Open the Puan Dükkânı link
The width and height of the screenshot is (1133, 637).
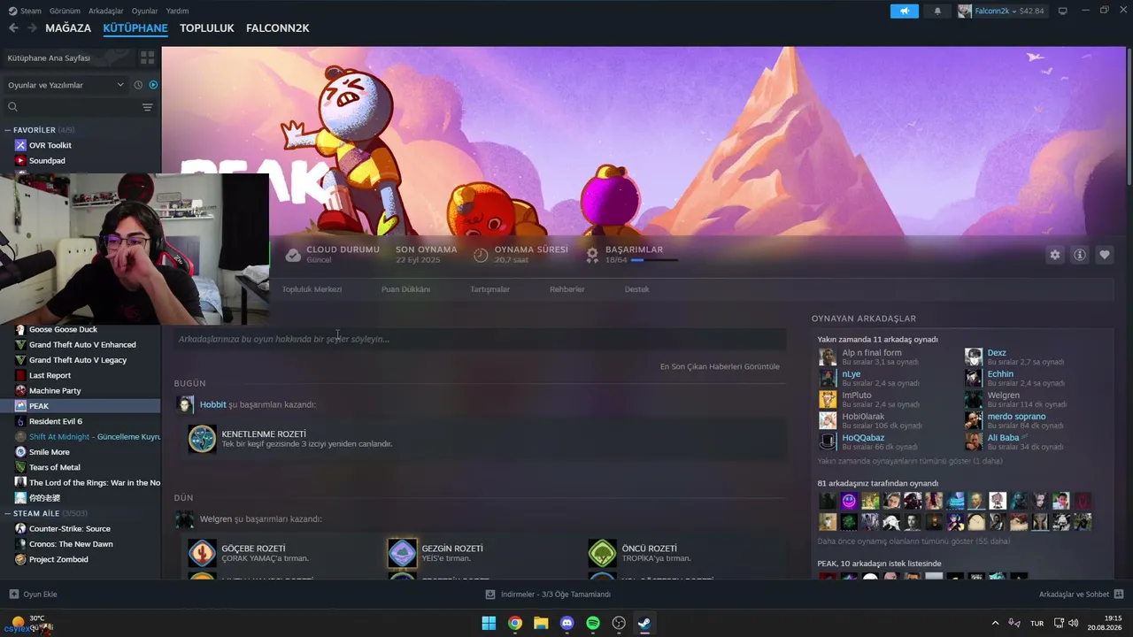(405, 289)
